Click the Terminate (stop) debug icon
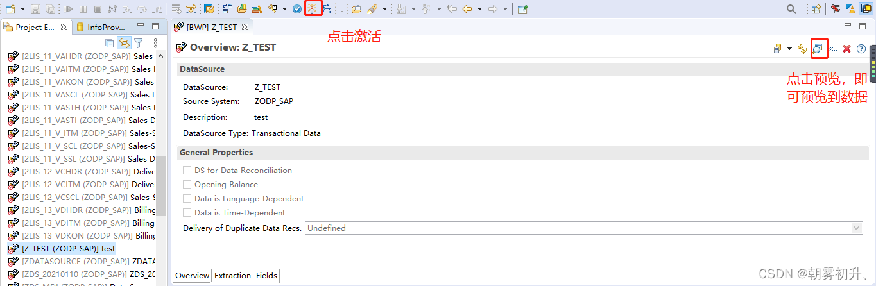The height and width of the screenshot is (286, 876). 98,9
